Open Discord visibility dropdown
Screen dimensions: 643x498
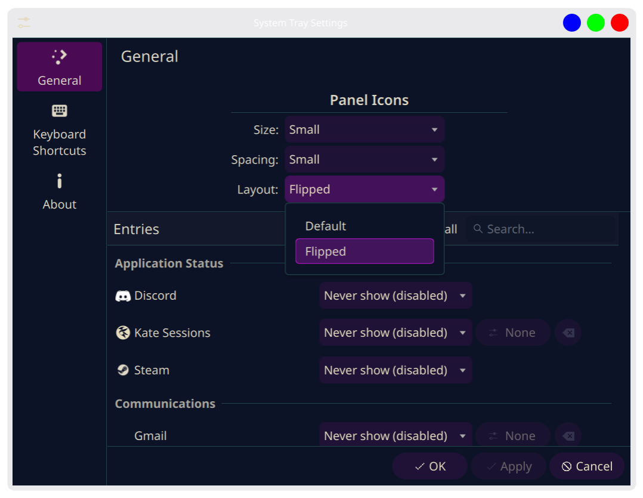click(395, 296)
